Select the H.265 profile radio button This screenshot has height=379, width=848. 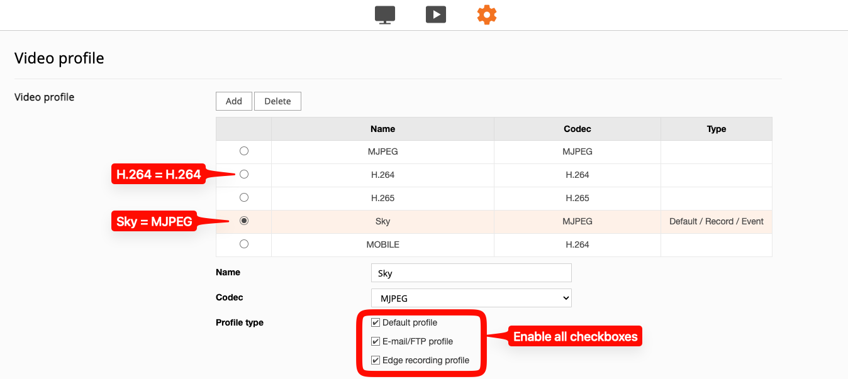[244, 197]
